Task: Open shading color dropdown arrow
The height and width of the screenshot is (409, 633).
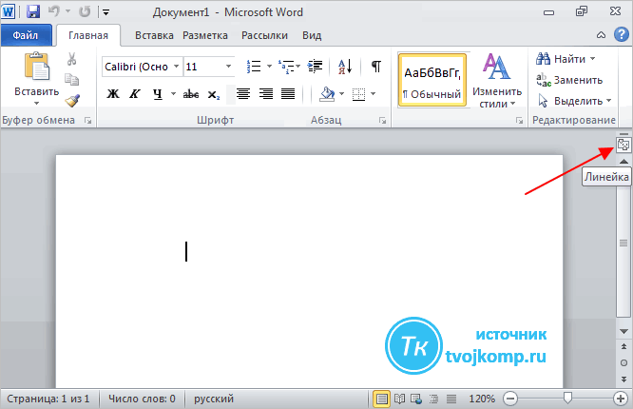Action: 341,94
